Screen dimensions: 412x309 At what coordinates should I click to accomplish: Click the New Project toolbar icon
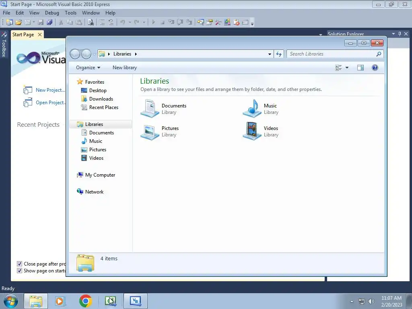coord(10,23)
